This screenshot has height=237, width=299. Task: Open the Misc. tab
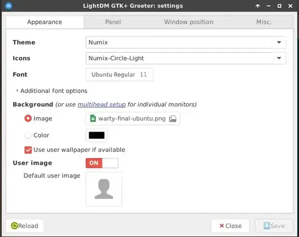(x=264, y=22)
